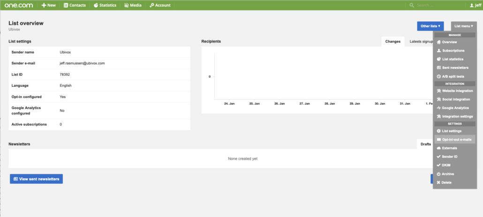The height and width of the screenshot is (217, 483).
Task: Select Subscriptions in the list menu
Action: pos(455,51)
